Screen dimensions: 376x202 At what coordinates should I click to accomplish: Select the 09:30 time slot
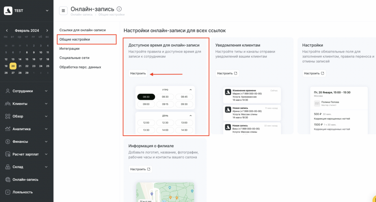(184, 104)
